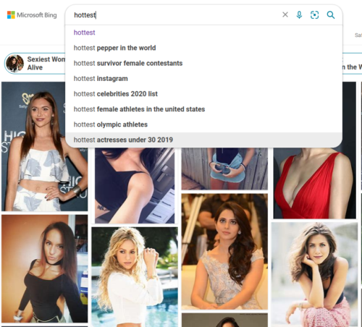Click inside the search text field

pyautogui.click(x=176, y=15)
